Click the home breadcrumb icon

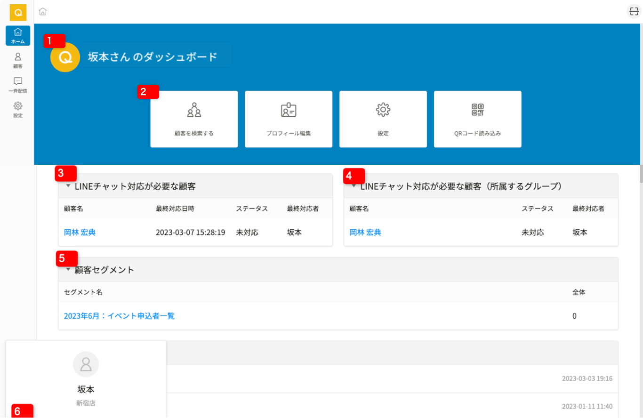[43, 12]
